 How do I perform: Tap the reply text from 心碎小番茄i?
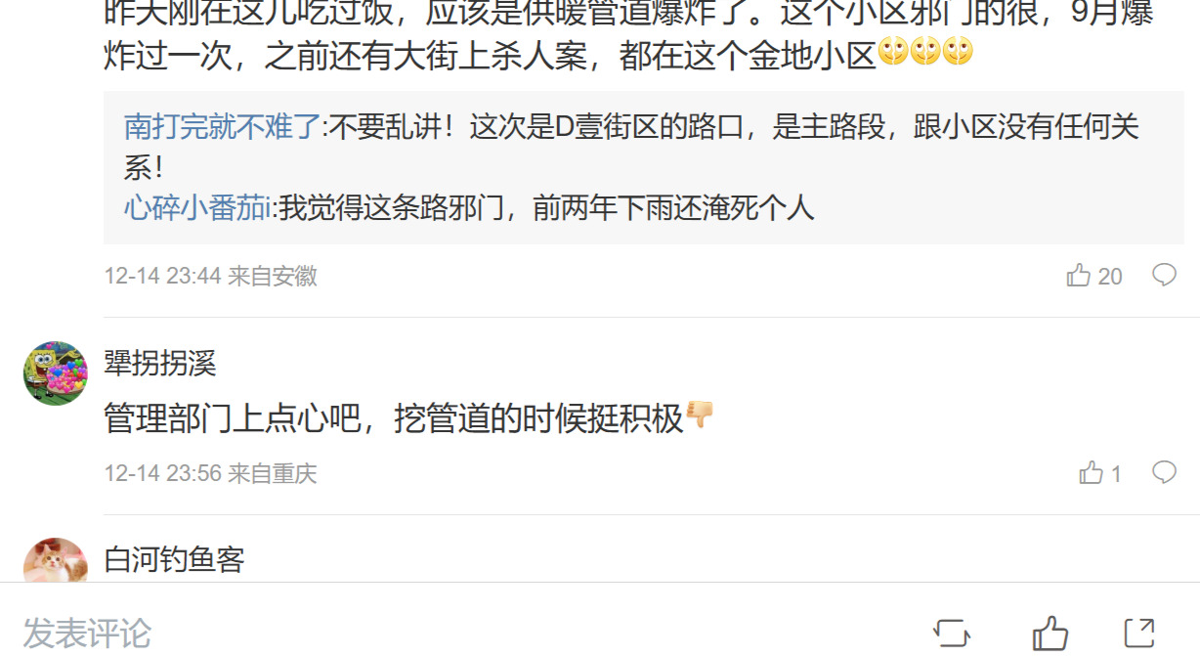[547, 207]
